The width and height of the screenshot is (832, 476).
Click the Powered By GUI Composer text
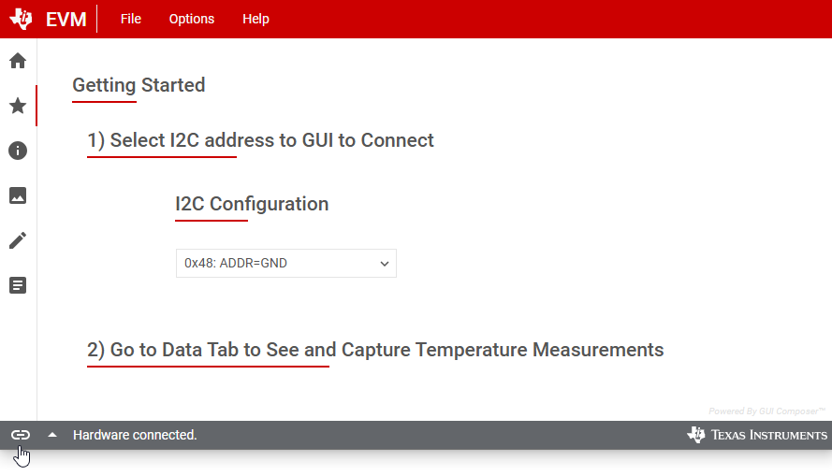pos(766,411)
